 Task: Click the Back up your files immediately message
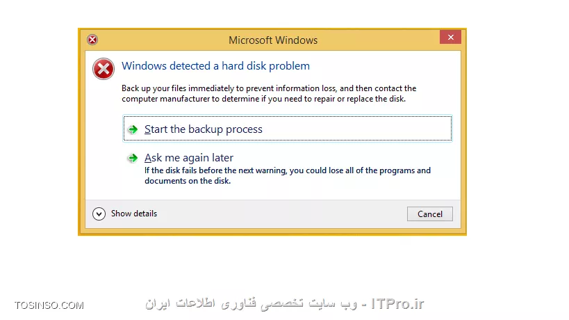269,94
